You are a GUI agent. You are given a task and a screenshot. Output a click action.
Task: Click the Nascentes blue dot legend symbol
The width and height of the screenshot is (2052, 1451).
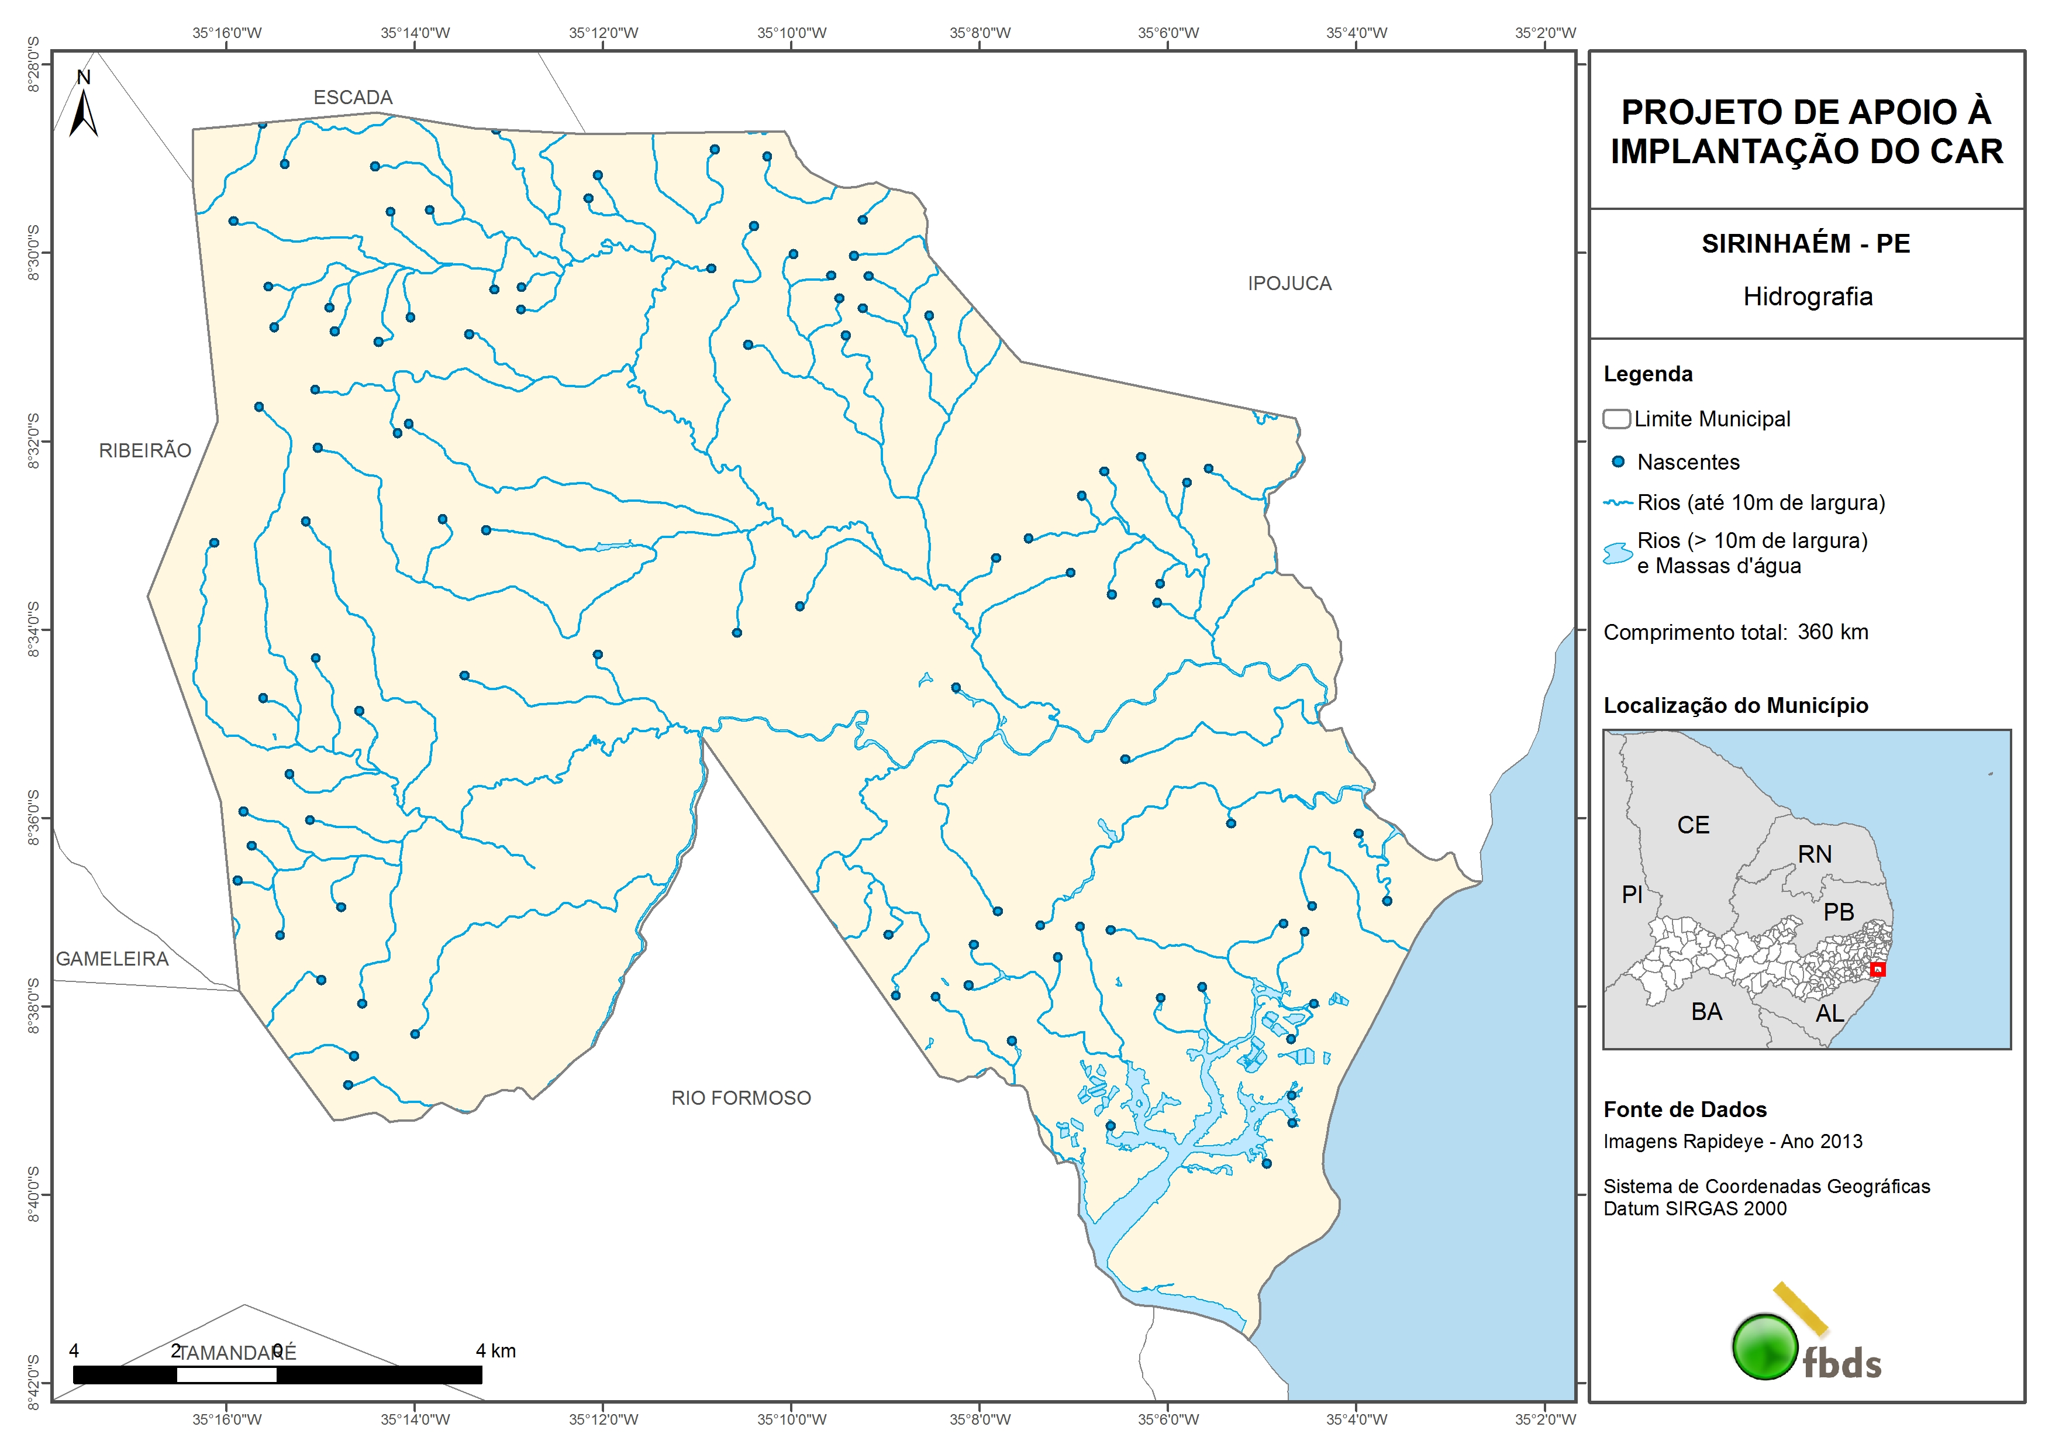coord(1618,462)
